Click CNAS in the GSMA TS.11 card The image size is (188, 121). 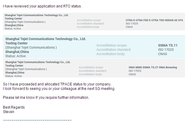162,54
